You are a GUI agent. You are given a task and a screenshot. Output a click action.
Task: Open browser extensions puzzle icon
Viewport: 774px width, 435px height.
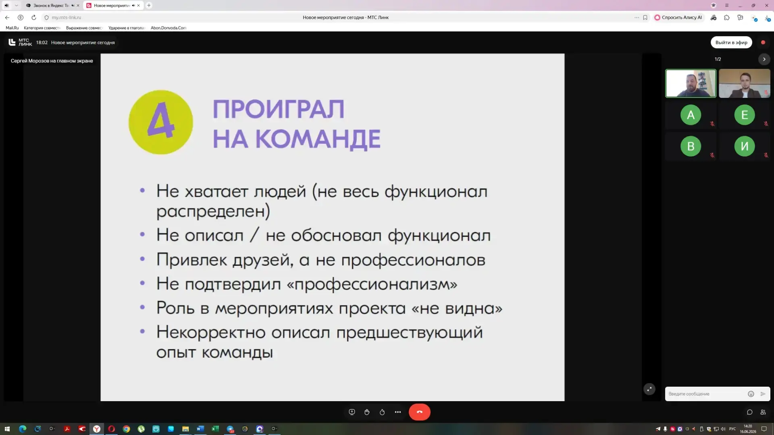point(727,17)
